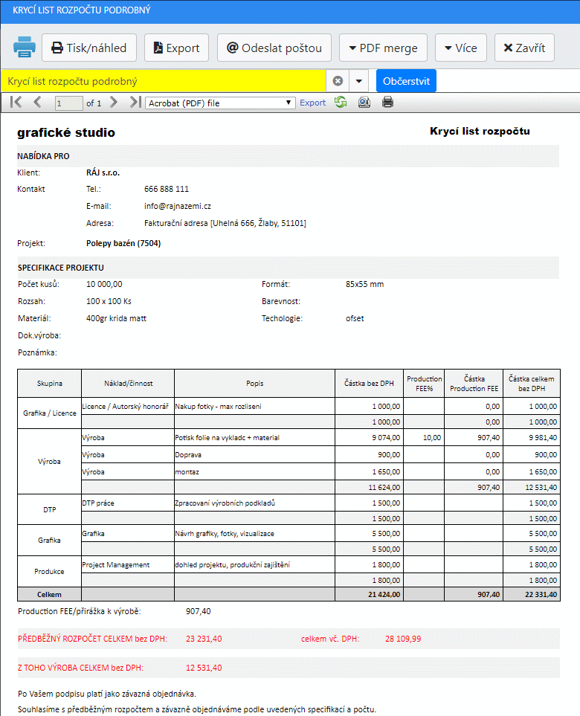The image size is (580, 716).
Task: Click the DTP práce cell
Action: (128, 503)
